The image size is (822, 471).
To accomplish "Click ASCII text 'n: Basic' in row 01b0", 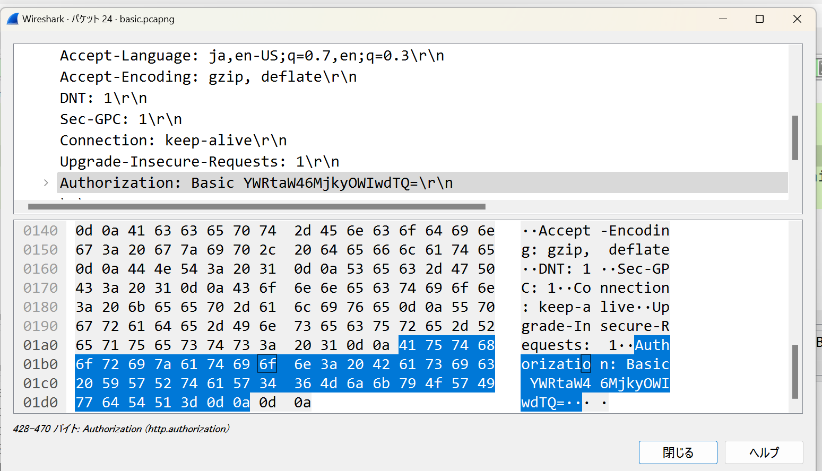I will click(635, 364).
